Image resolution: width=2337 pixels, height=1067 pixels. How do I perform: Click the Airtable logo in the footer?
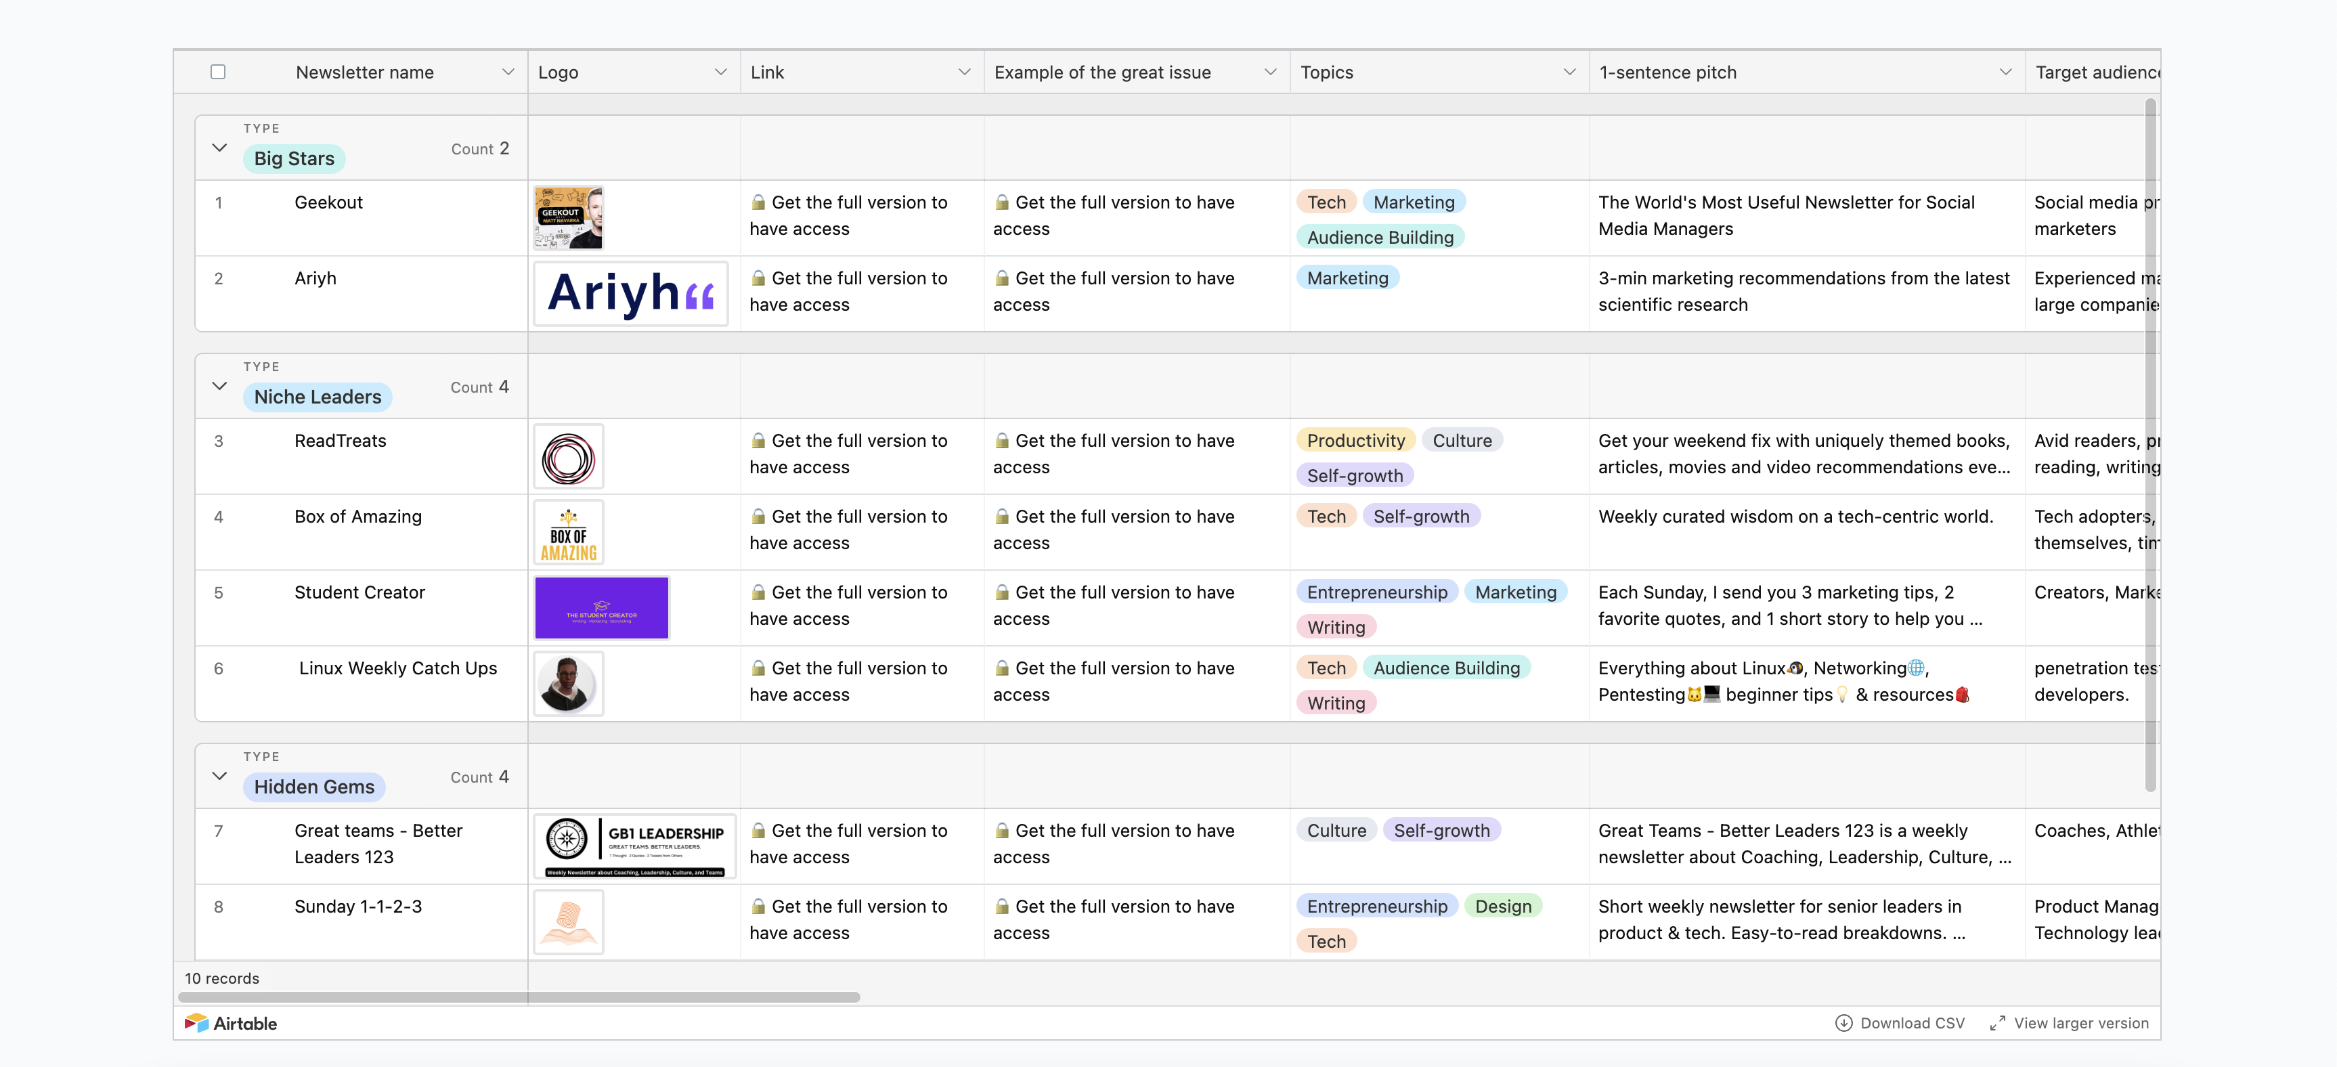click(230, 1022)
